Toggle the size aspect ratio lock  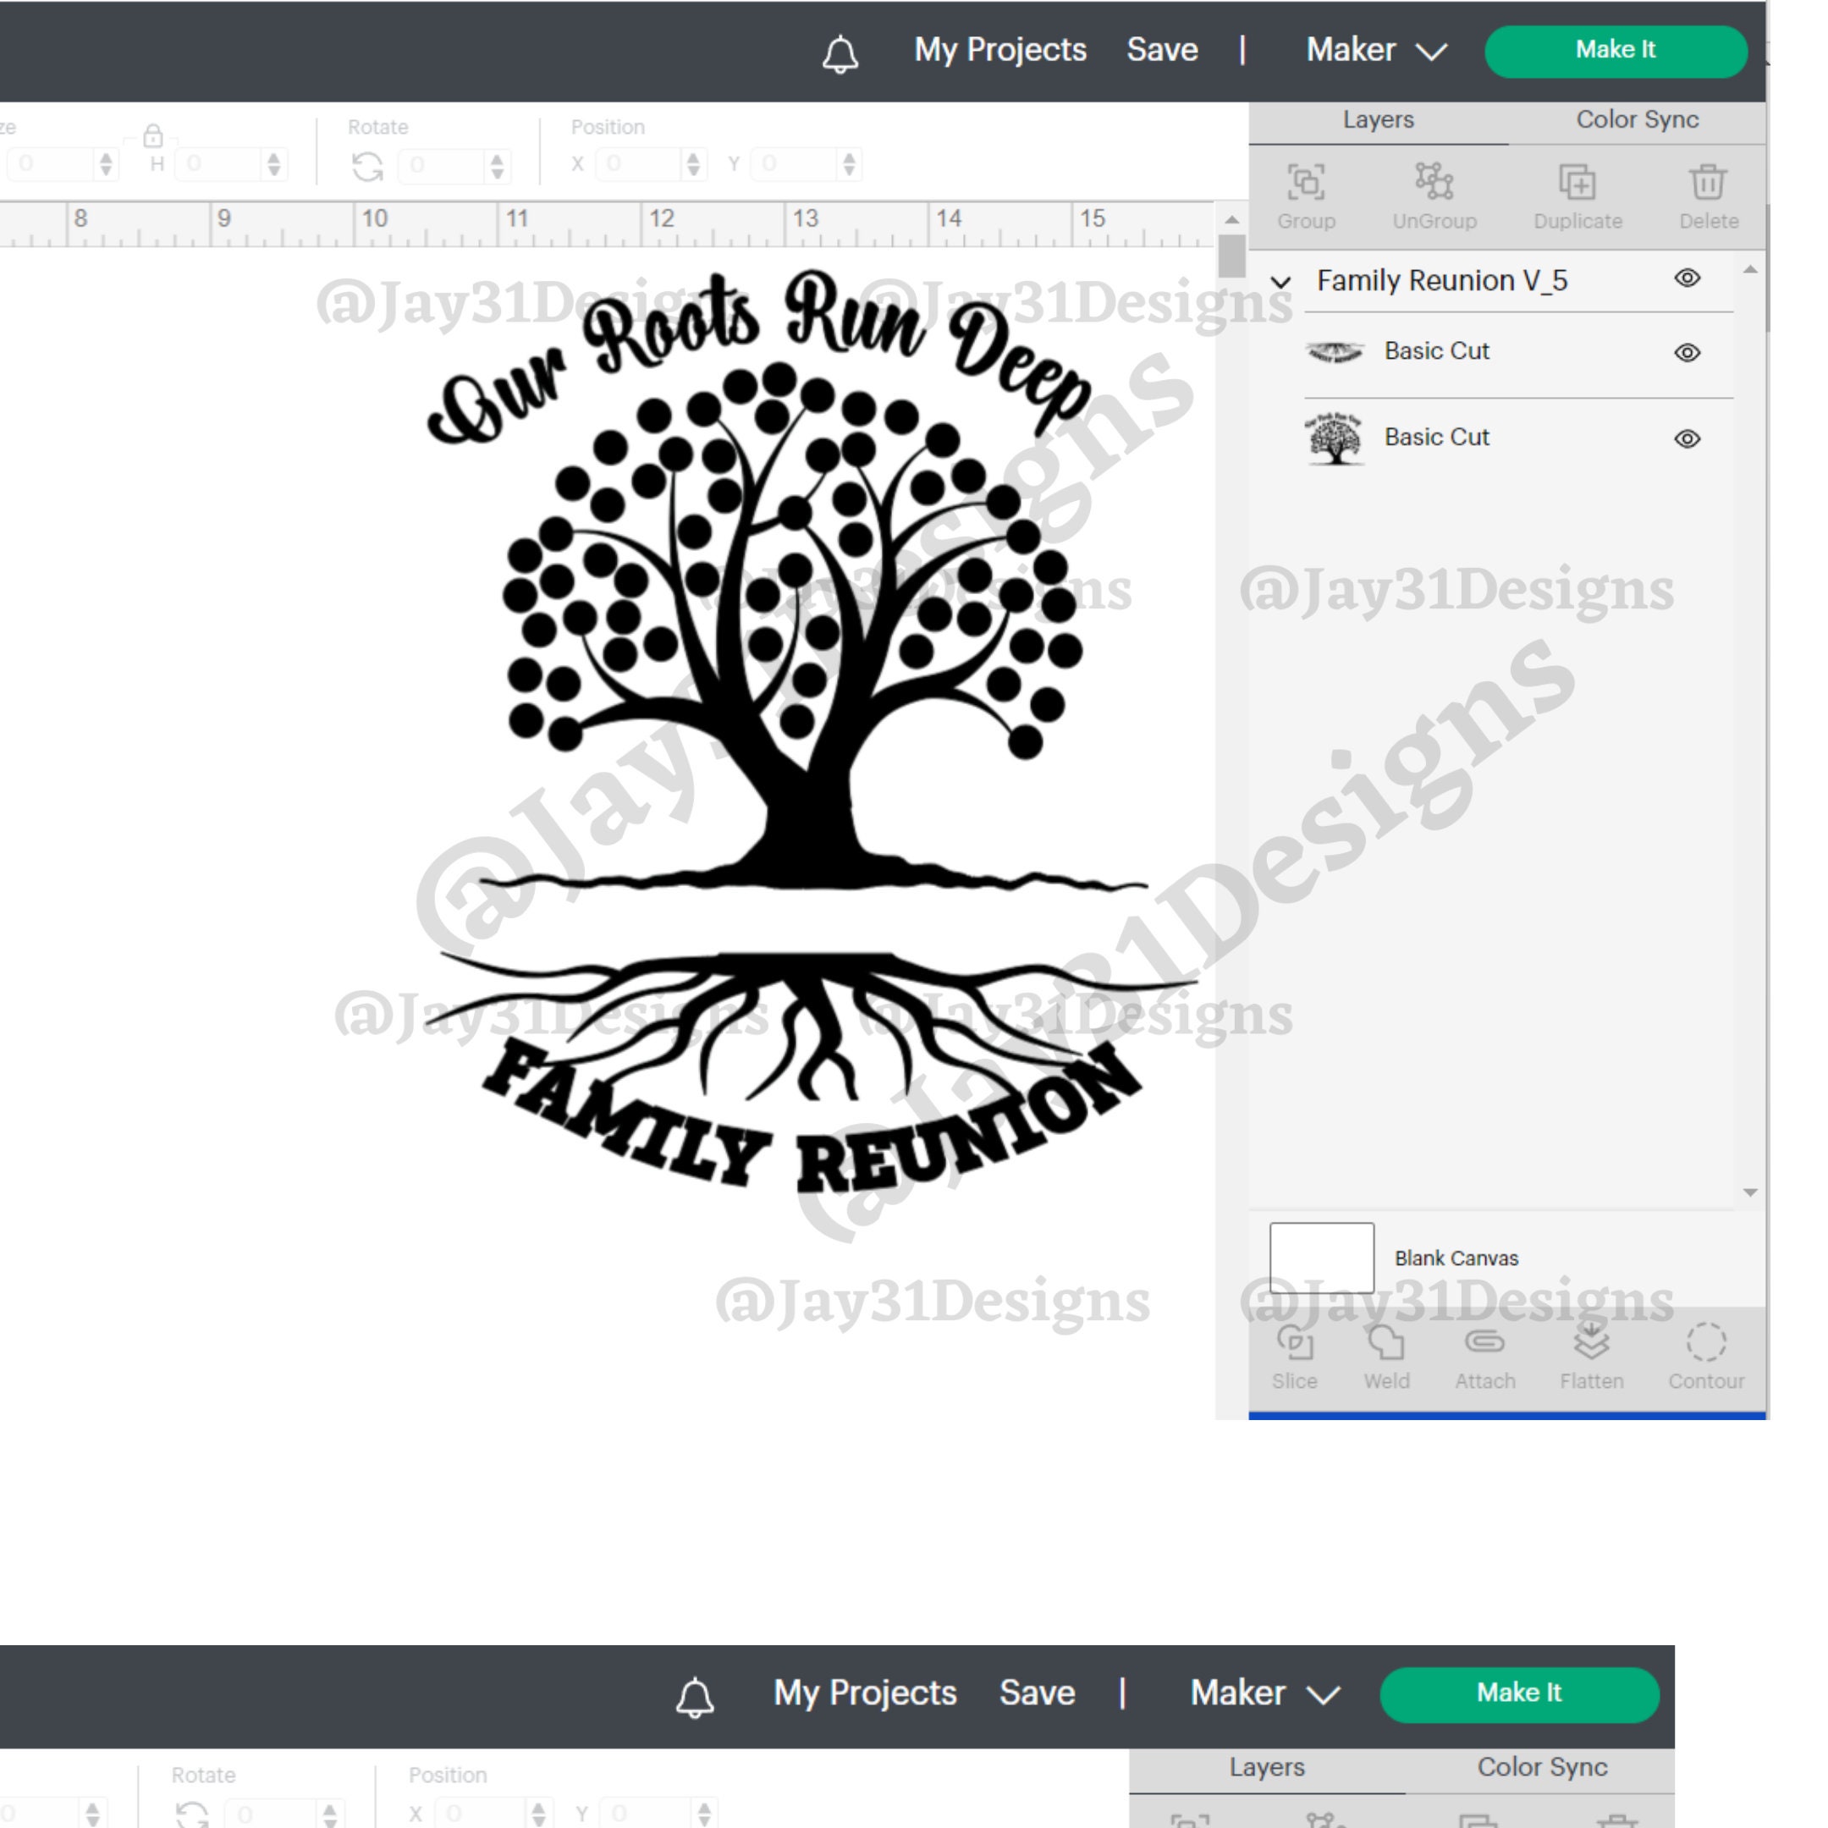pos(154,135)
